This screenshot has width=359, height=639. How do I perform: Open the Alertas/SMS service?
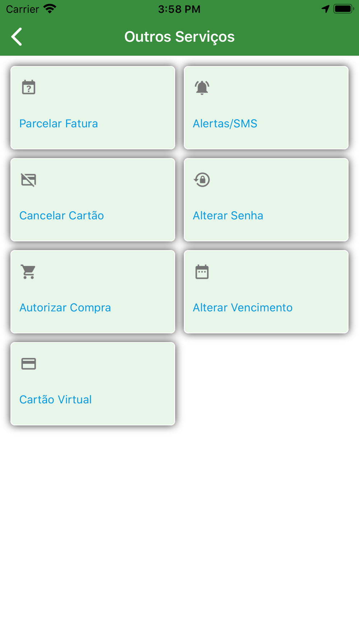[x=225, y=124]
